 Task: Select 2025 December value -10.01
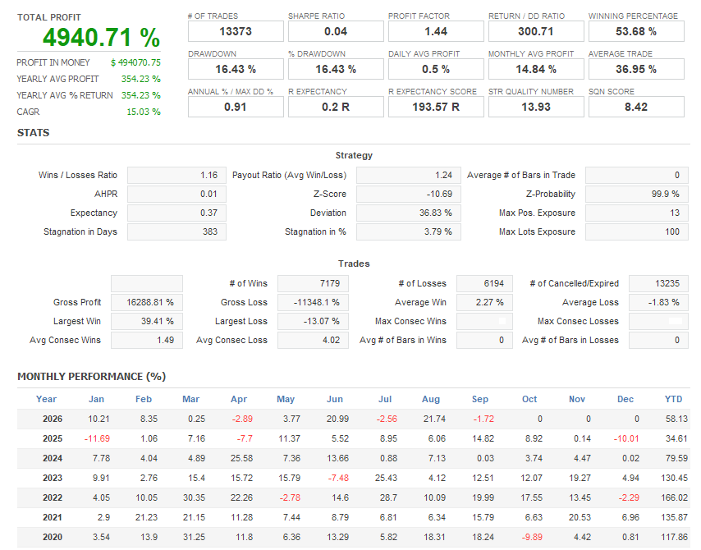tap(626, 438)
